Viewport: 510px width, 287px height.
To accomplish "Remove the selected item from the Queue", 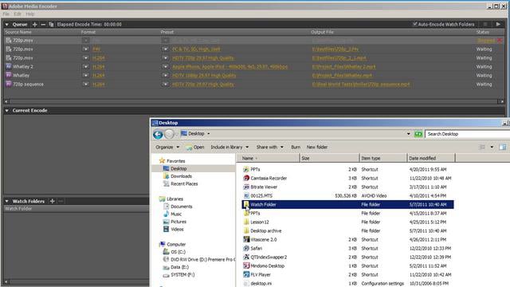I will tap(43, 25).
